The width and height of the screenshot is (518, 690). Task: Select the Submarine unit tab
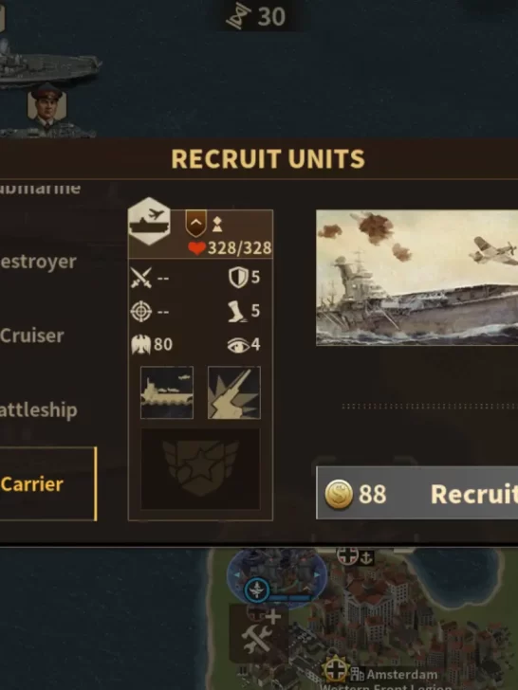pos(40,189)
